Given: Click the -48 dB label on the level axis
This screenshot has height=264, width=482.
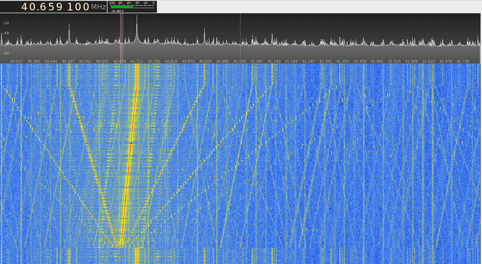Looking at the screenshot, I should pos(6,33).
